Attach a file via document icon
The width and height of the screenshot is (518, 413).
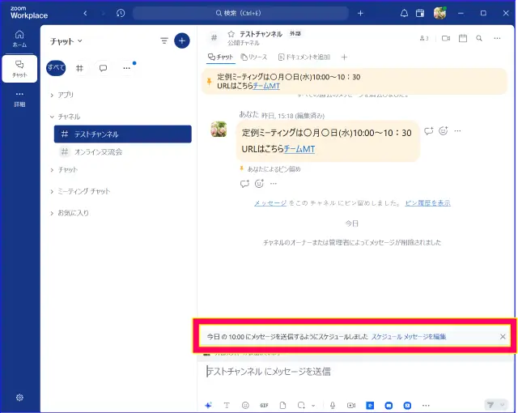(x=282, y=405)
